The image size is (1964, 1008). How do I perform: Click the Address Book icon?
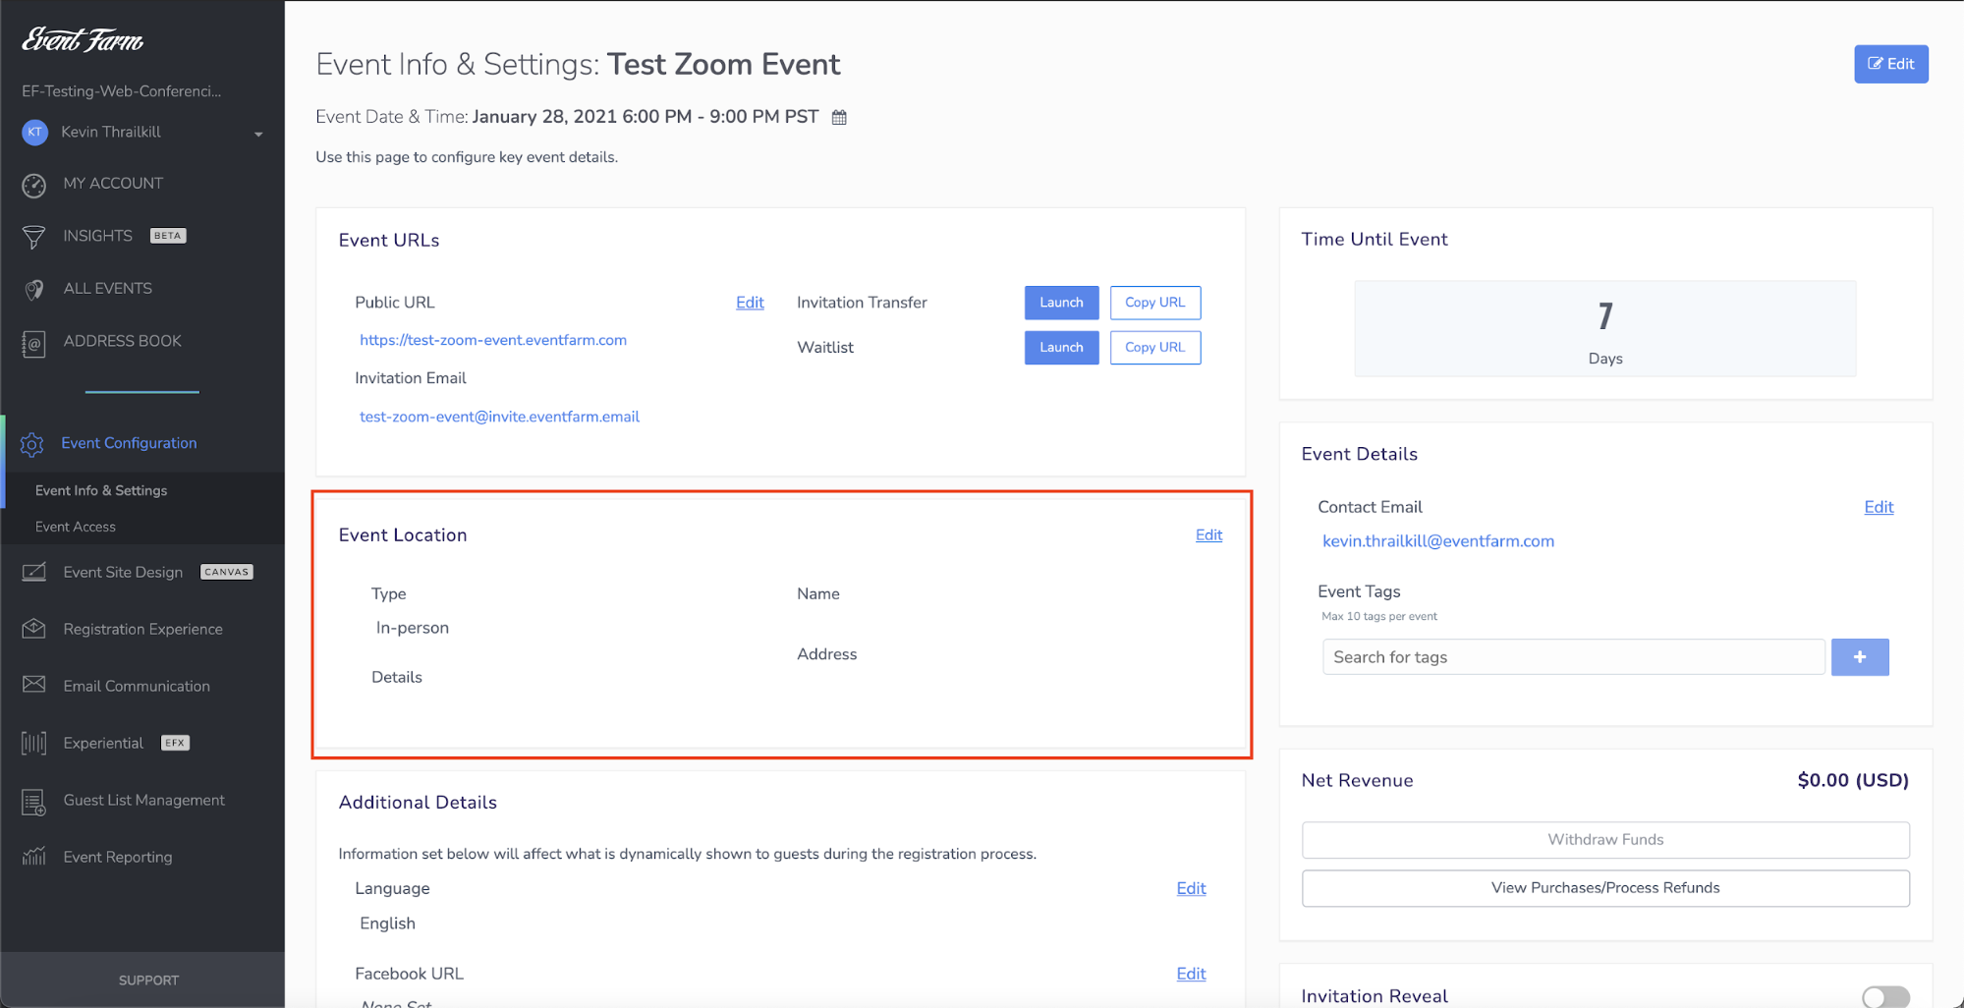[x=34, y=343]
